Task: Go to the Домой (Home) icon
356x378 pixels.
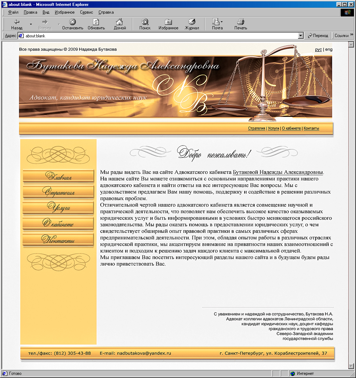Action: (x=119, y=22)
